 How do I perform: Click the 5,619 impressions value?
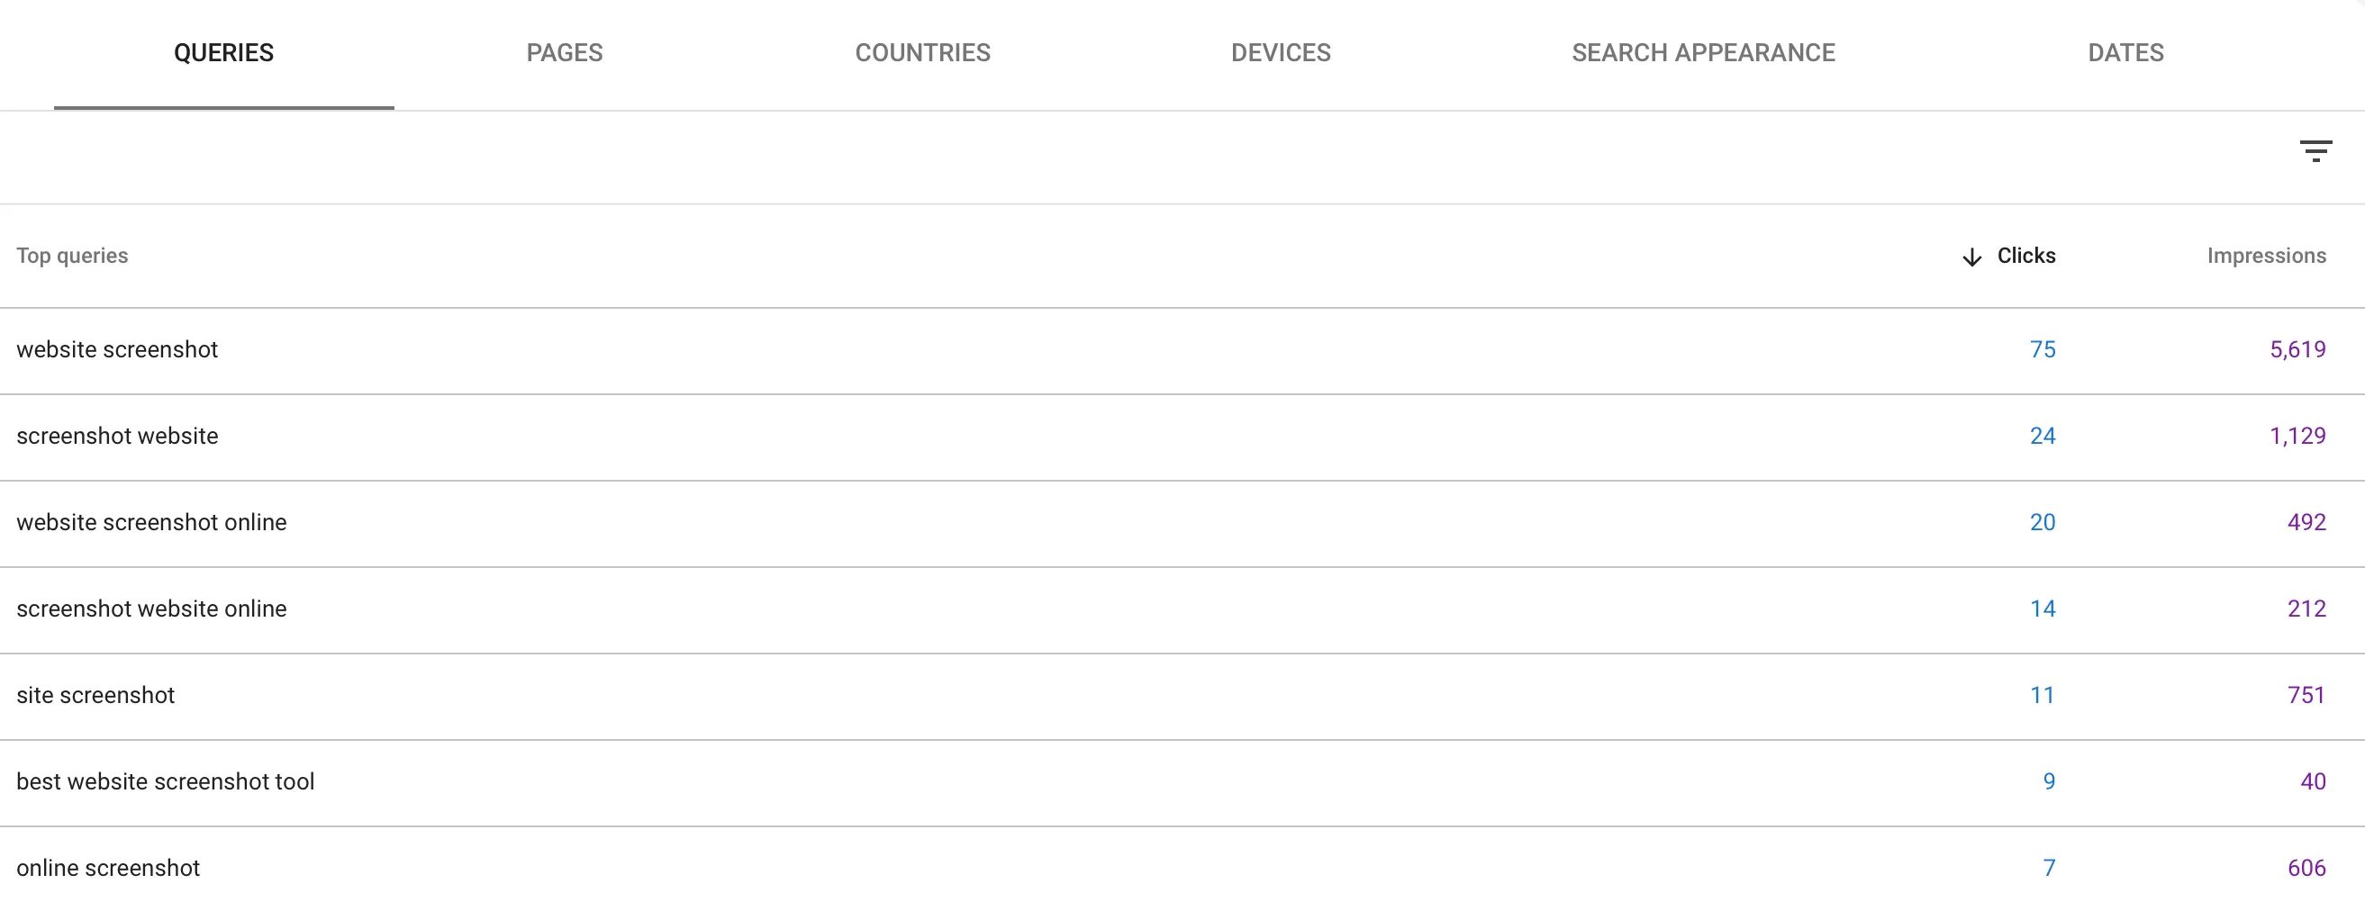(x=2298, y=348)
